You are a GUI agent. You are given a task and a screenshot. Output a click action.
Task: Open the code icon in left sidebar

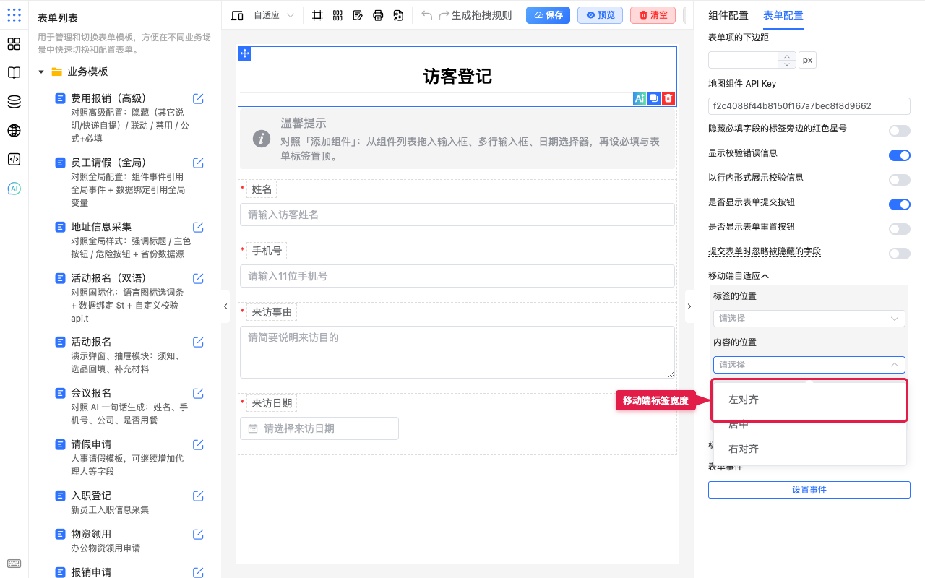[14, 160]
